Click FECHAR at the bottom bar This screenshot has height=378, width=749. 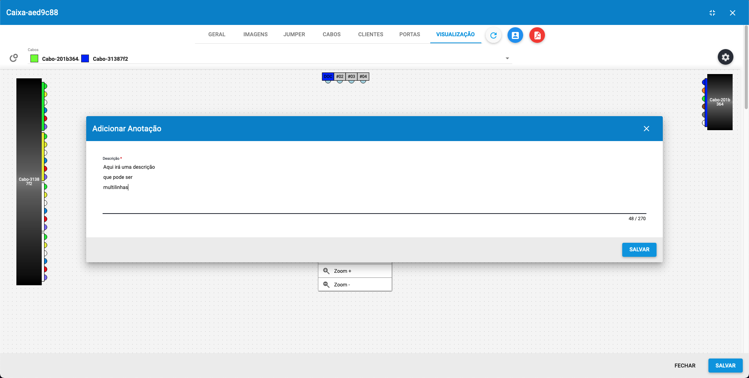(685, 366)
